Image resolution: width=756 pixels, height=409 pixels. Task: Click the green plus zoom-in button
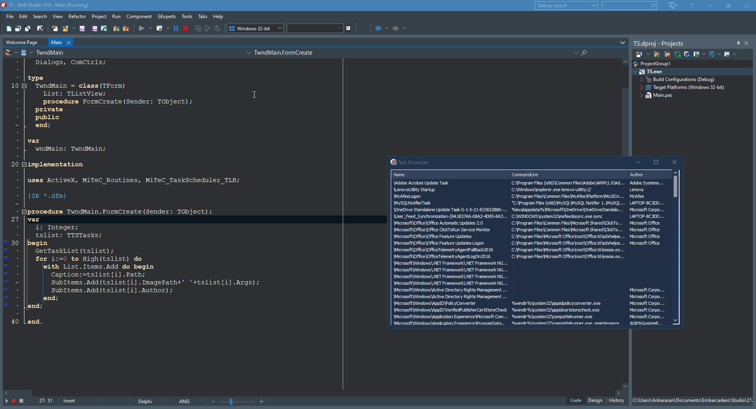262,402
